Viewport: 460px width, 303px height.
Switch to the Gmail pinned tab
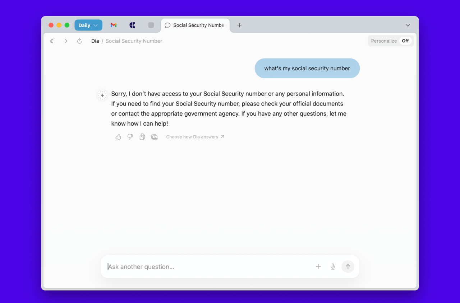point(114,25)
